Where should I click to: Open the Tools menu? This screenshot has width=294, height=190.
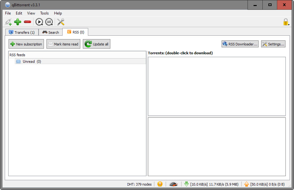[45, 13]
